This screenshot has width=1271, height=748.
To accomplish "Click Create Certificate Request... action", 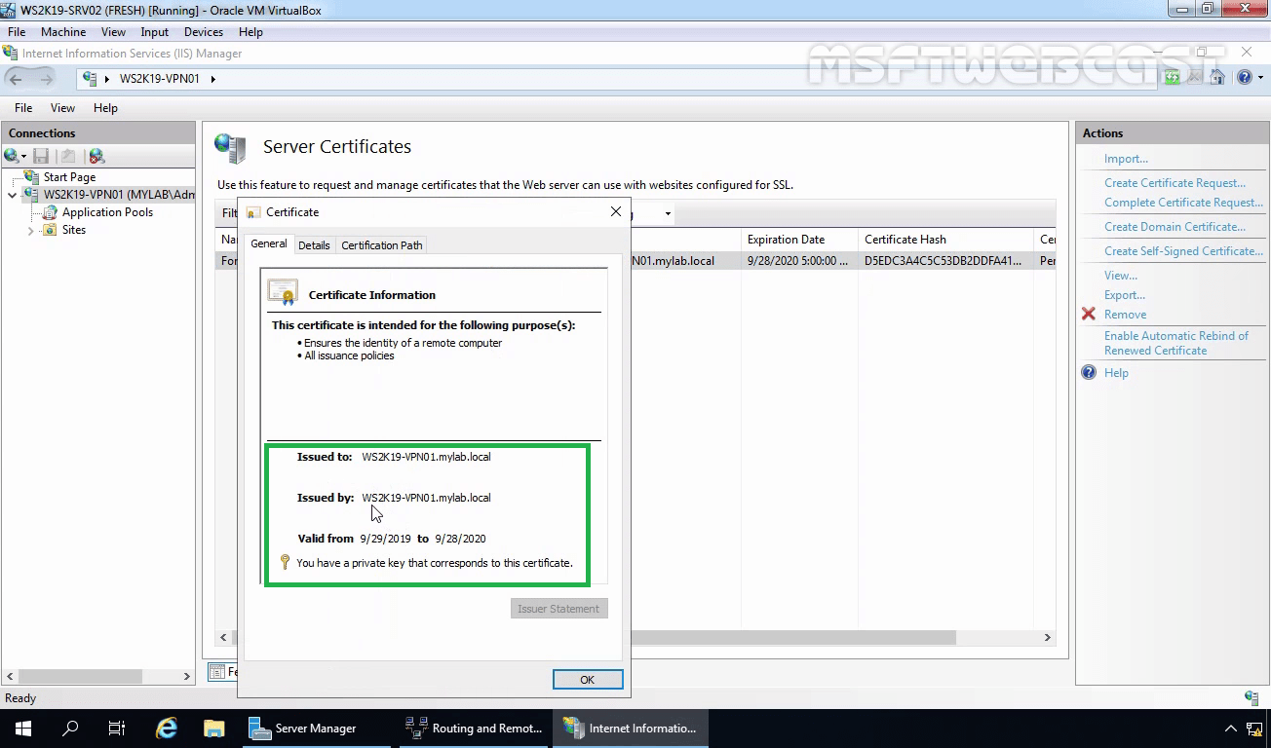I will click(1175, 183).
